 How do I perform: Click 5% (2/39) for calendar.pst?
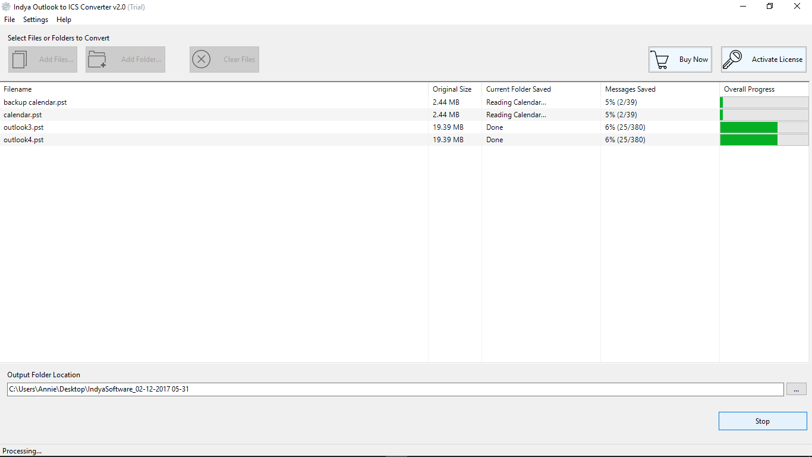coord(621,115)
